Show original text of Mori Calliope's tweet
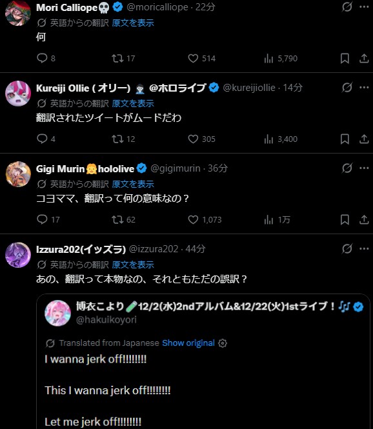 click(133, 23)
